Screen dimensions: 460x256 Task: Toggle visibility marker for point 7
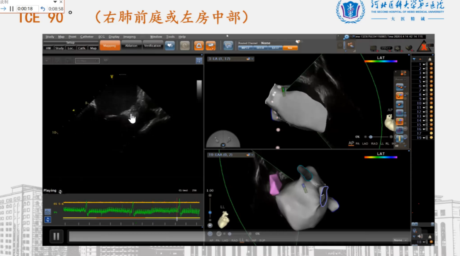431,90
